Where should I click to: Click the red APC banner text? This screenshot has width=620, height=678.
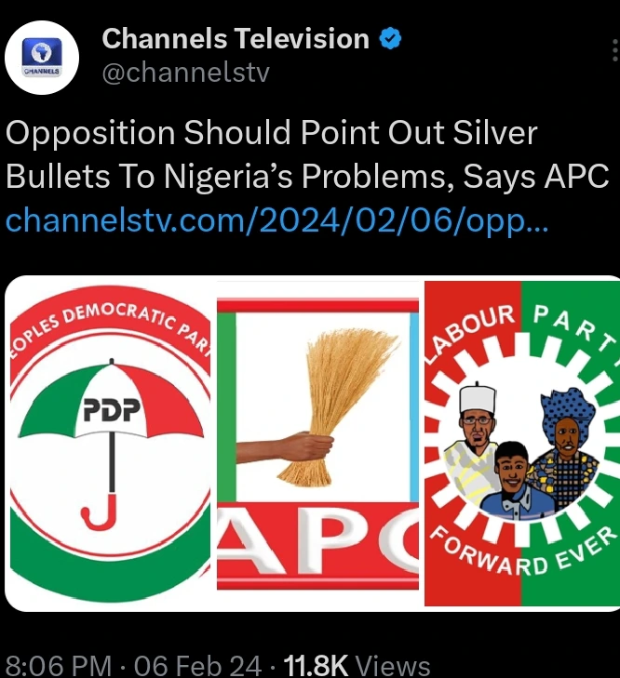(x=317, y=545)
